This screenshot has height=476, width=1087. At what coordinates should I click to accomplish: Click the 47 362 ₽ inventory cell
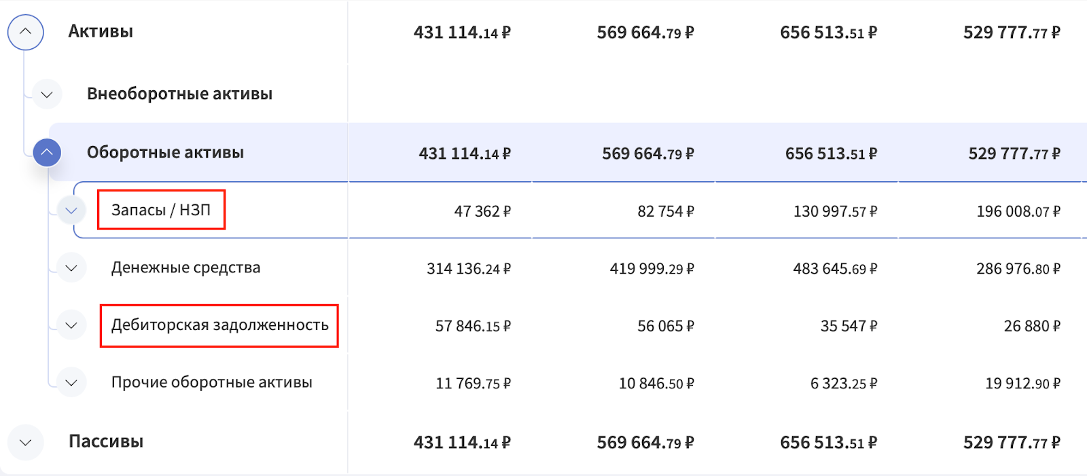pos(482,212)
